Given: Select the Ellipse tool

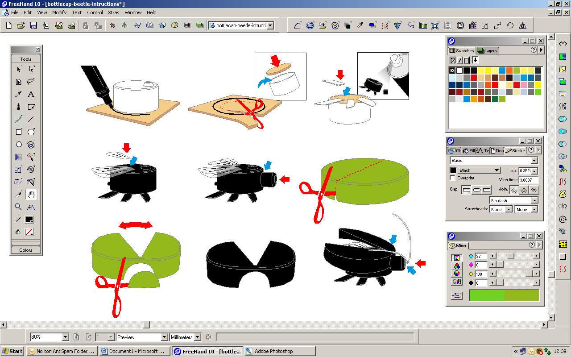Looking at the screenshot, I should pyautogui.click(x=18, y=144).
